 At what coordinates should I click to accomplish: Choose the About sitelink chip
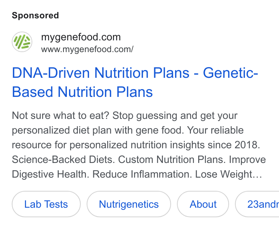[203, 204]
